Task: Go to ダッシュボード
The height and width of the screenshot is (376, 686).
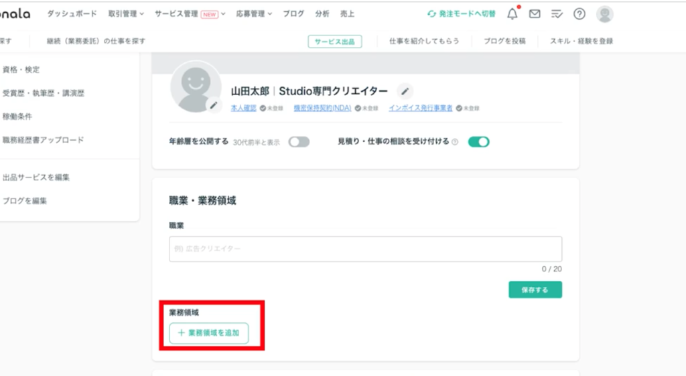Action: point(72,14)
